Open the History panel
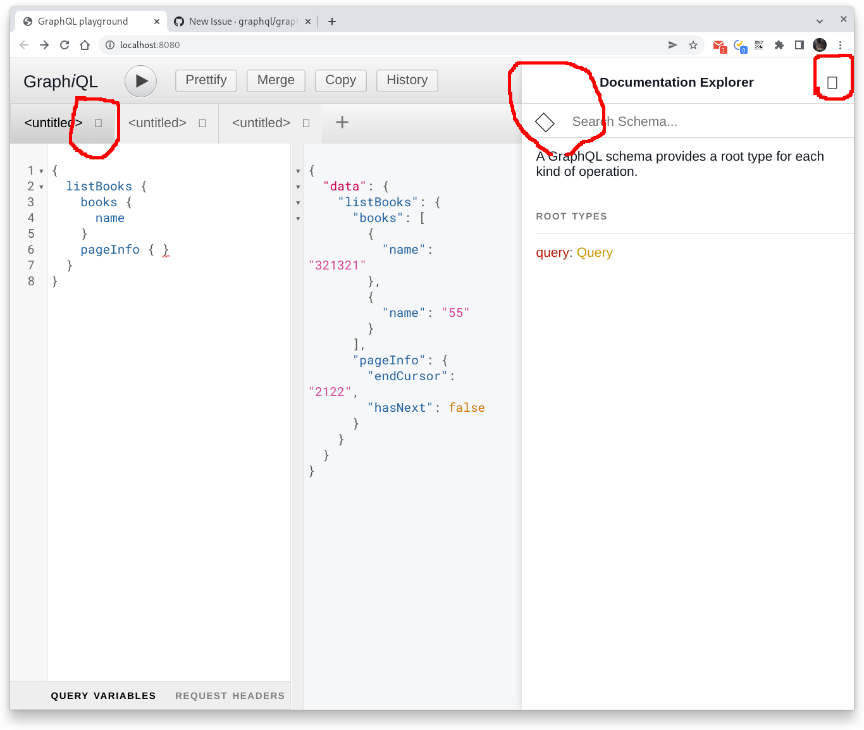This screenshot has width=864, height=730. point(407,80)
